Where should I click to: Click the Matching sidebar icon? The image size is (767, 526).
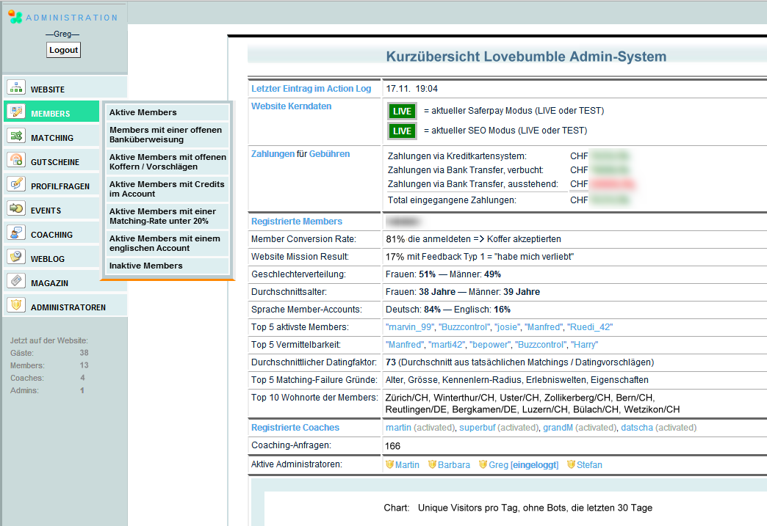[16, 136]
